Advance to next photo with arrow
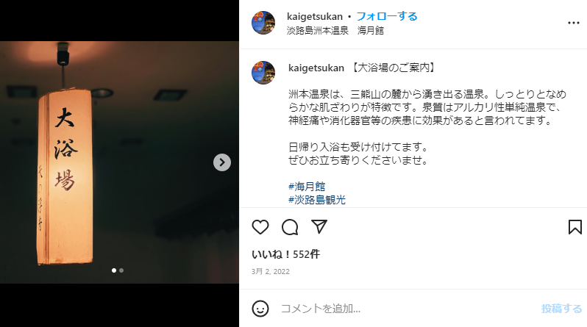The width and height of the screenshot is (587, 327). (222, 162)
